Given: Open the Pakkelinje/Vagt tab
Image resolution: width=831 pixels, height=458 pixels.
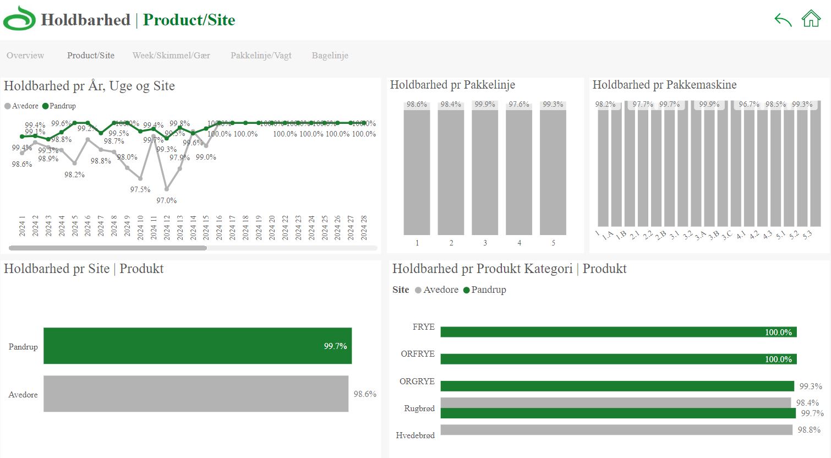Looking at the screenshot, I should [261, 56].
